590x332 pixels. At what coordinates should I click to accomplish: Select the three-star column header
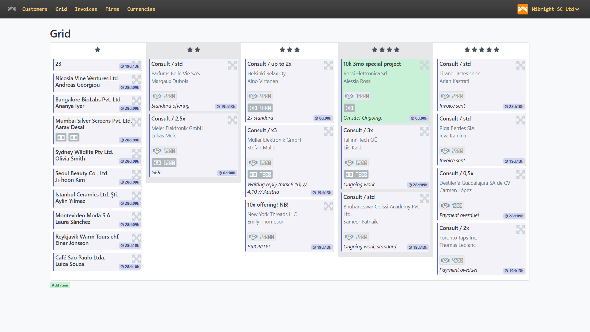pyautogui.click(x=290, y=50)
